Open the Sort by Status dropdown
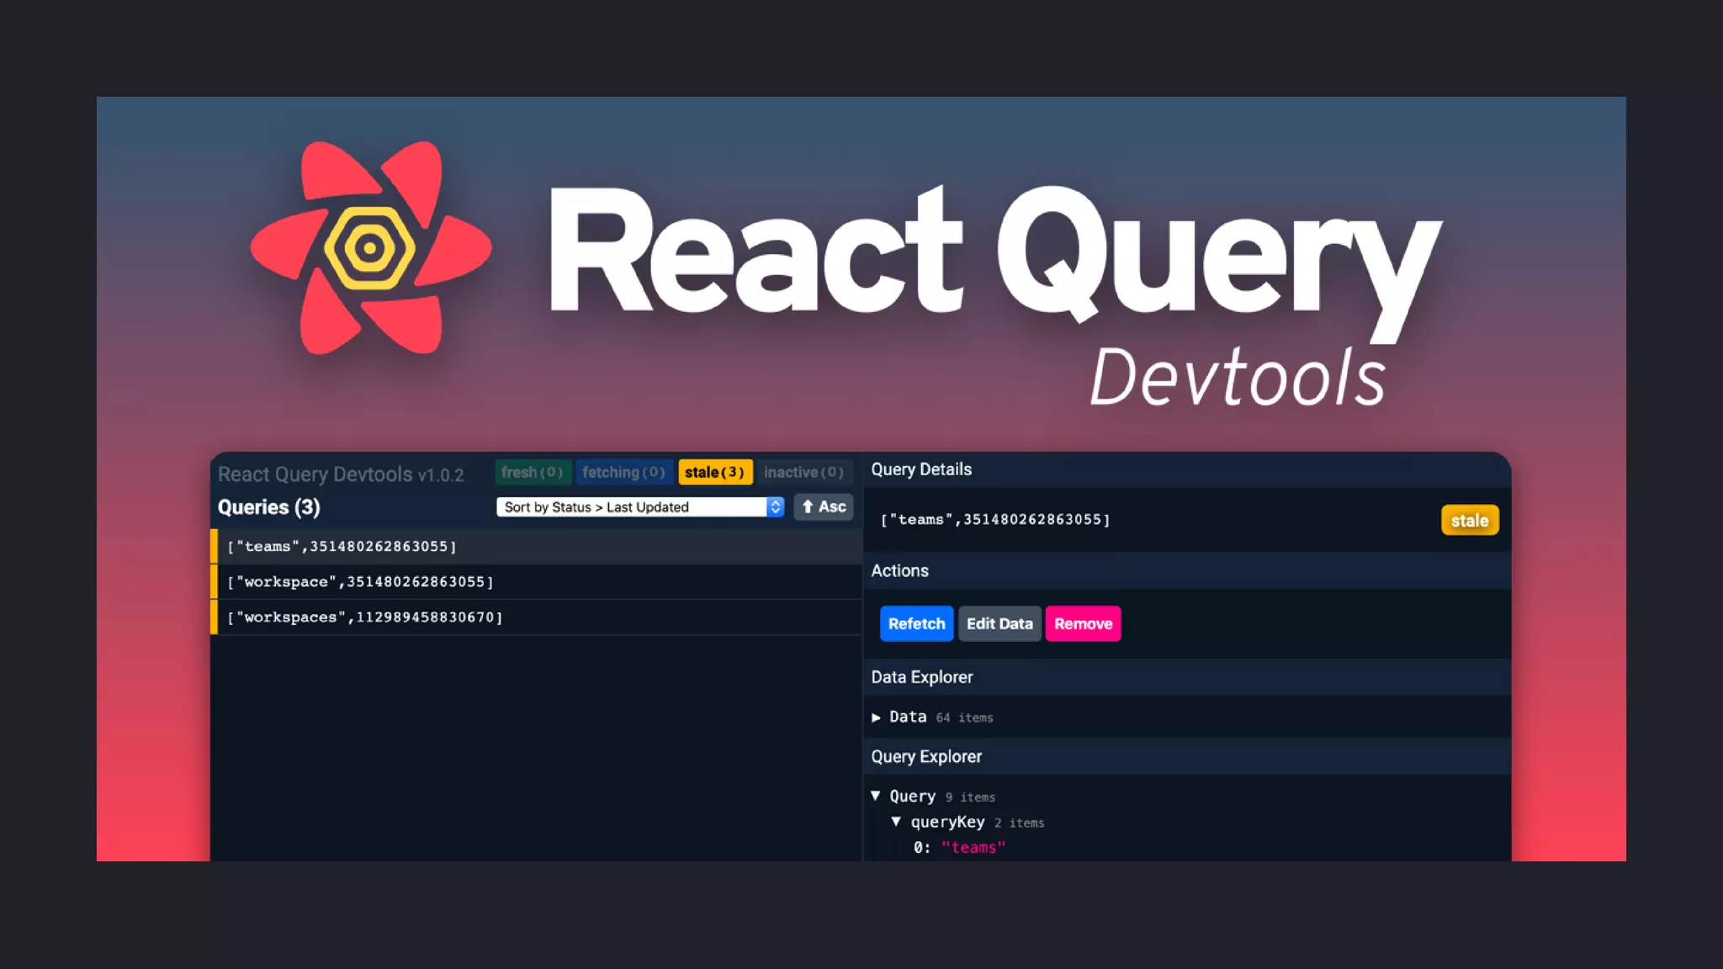Viewport: 1723px width, 969px height. click(639, 507)
